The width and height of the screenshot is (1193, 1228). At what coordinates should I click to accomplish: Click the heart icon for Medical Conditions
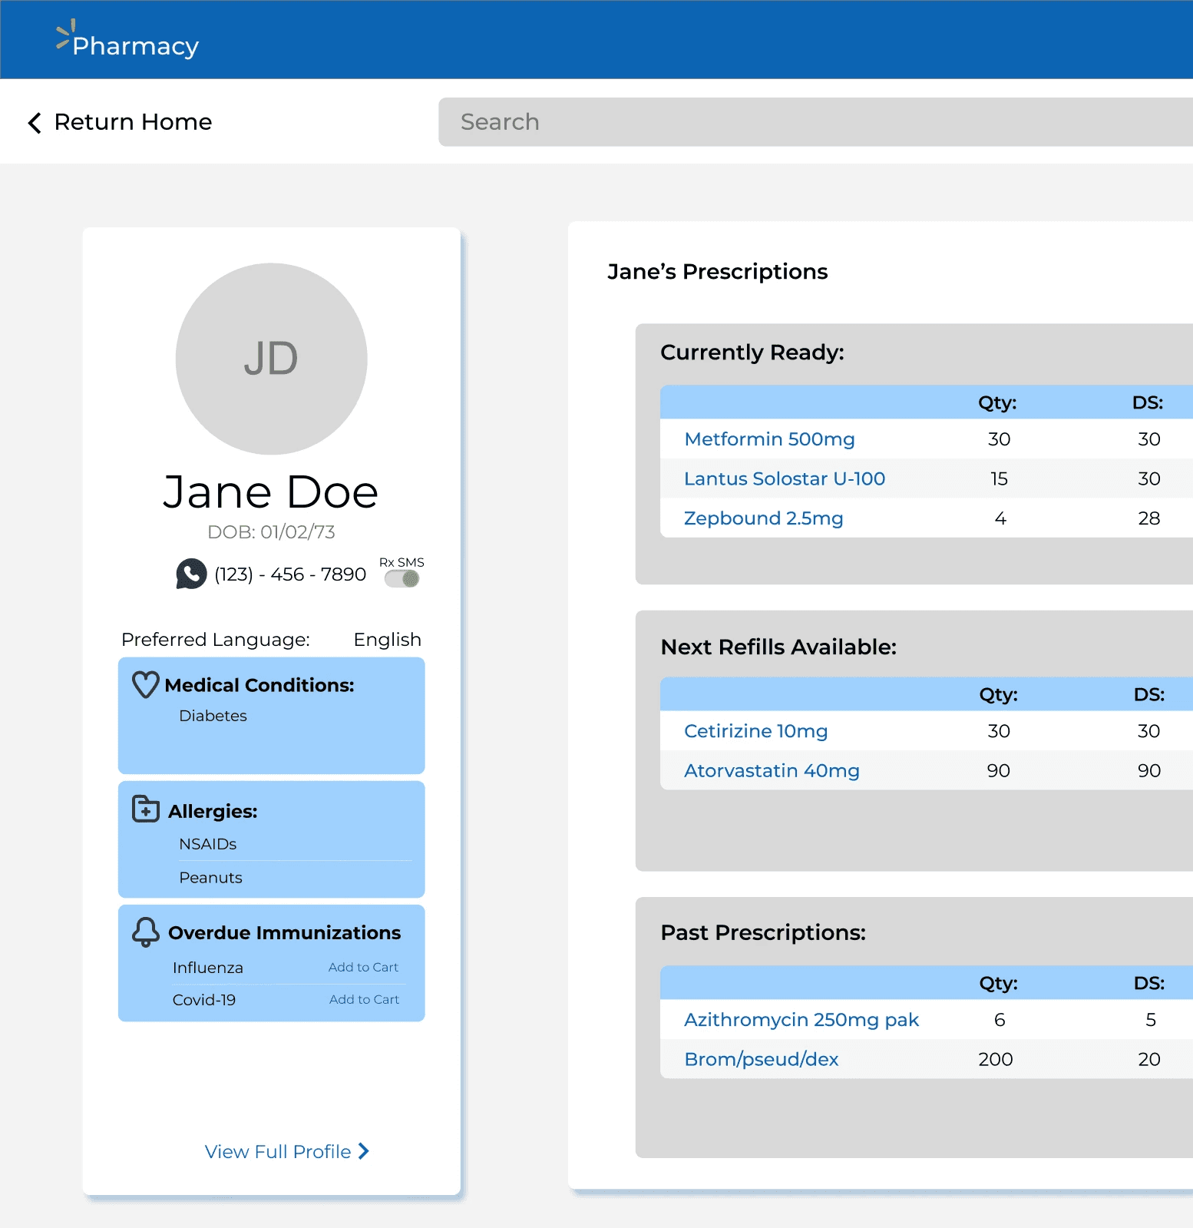tap(146, 684)
